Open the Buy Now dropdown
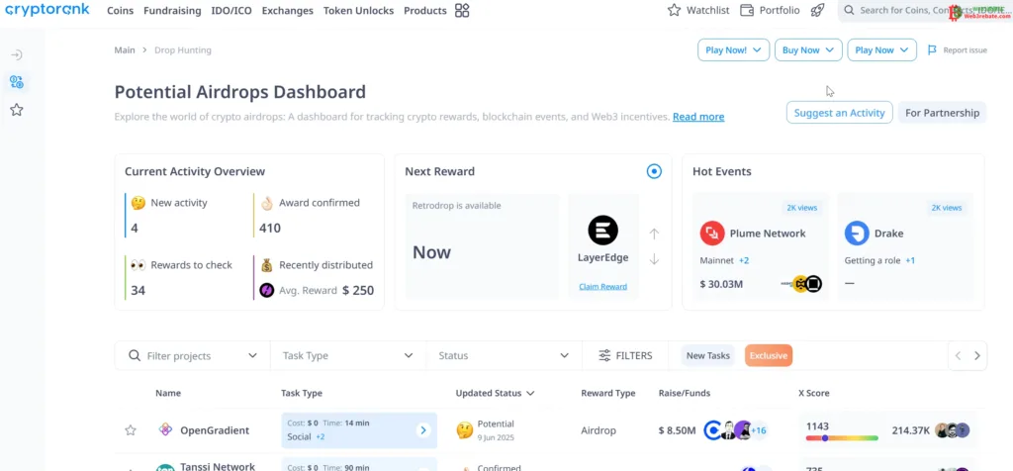The image size is (1013, 471). click(x=808, y=50)
